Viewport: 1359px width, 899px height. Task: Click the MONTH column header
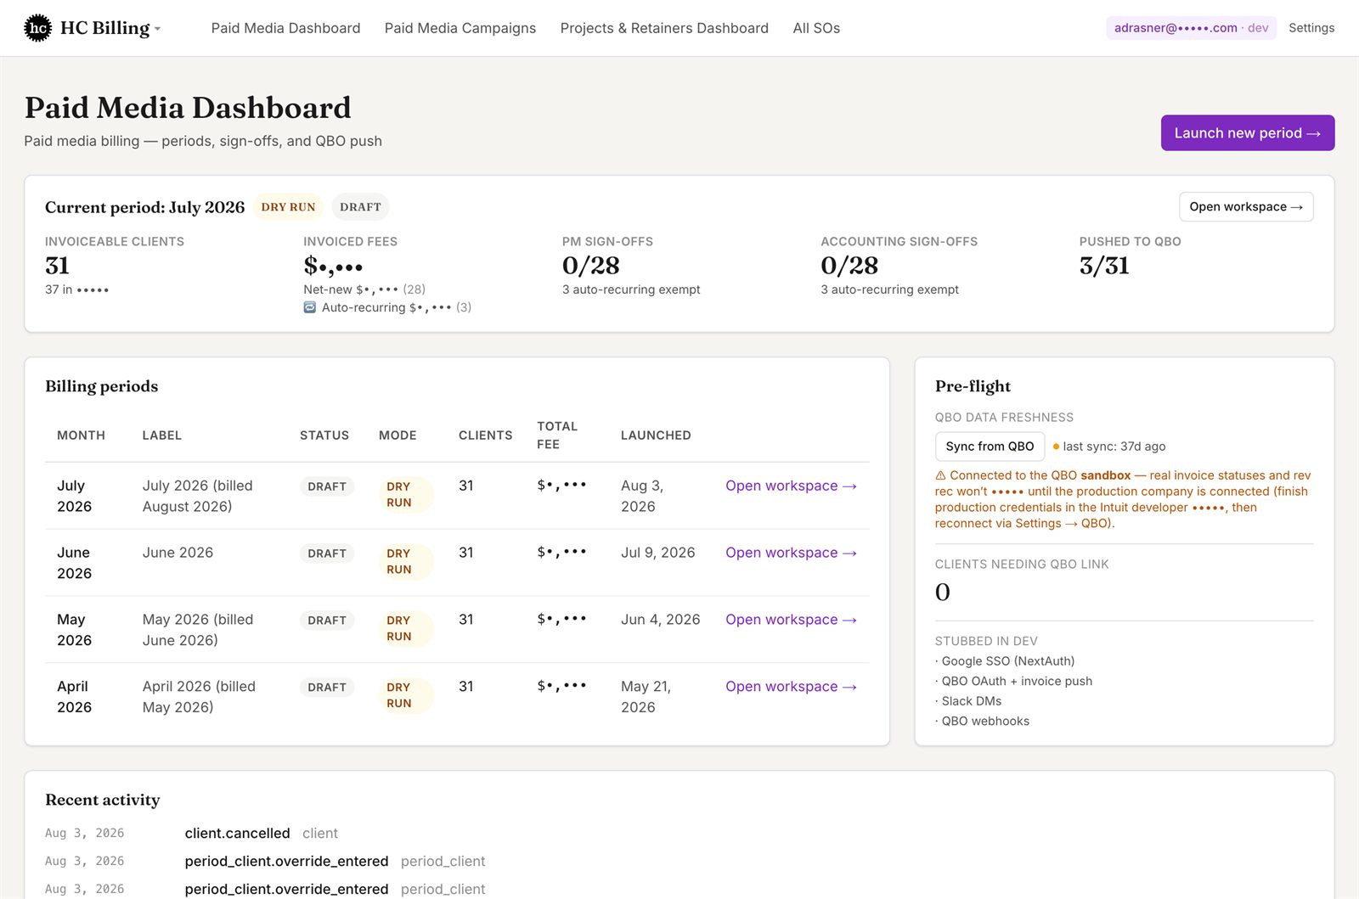tap(81, 435)
